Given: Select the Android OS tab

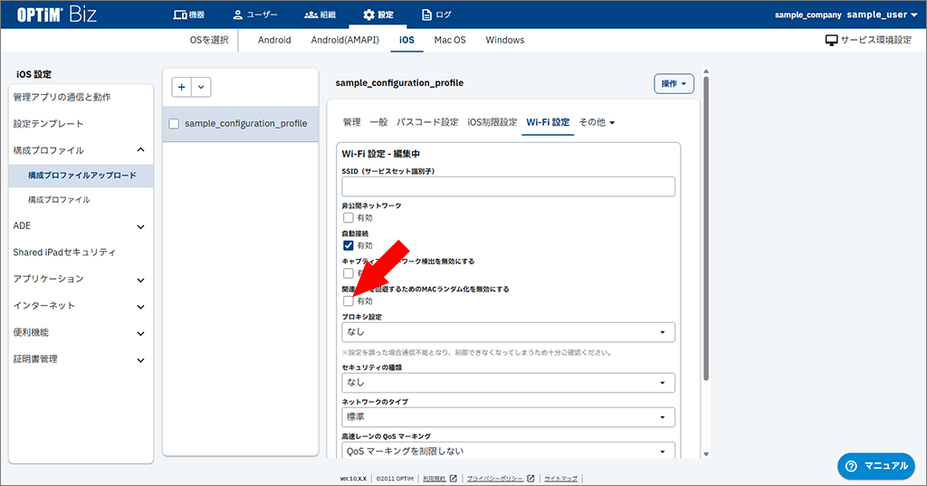Looking at the screenshot, I should 274,40.
